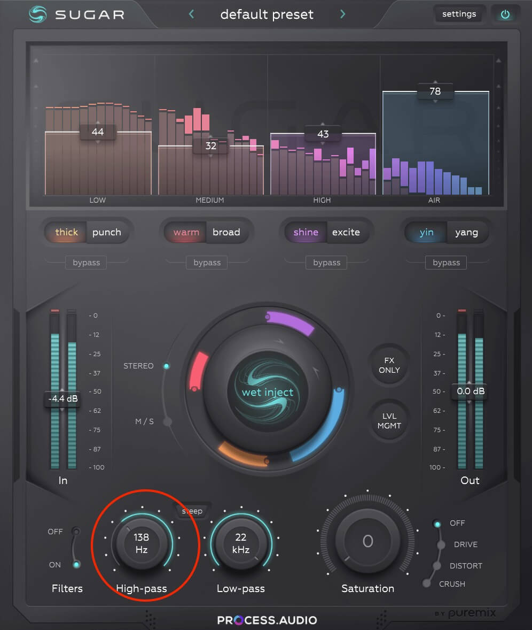Bypass the MEDIUM band
This screenshot has height=630, width=532.
[x=207, y=263]
